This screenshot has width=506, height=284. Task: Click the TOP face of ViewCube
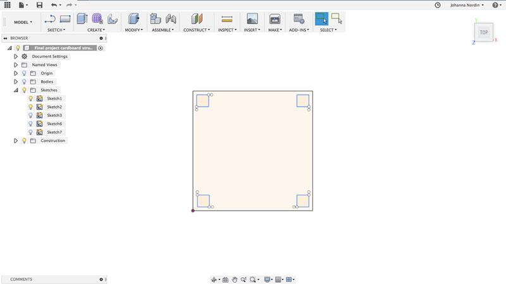pyautogui.click(x=483, y=32)
